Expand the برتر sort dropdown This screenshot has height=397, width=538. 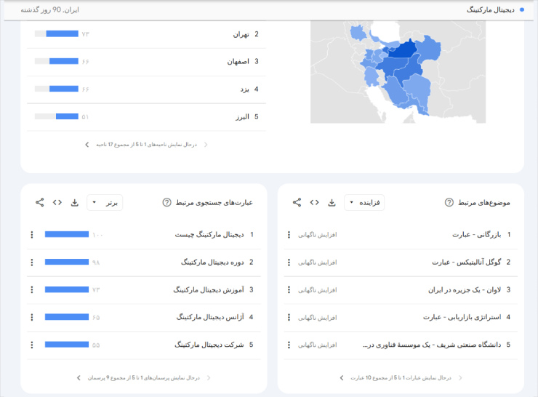[x=105, y=203]
